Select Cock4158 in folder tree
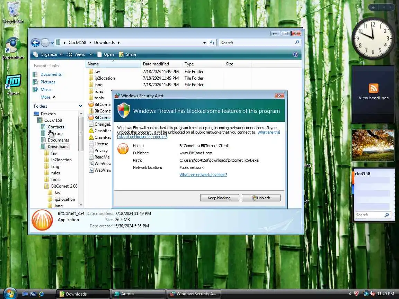Image resolution: width=399 pixels, height=299 pixels. 53,120
